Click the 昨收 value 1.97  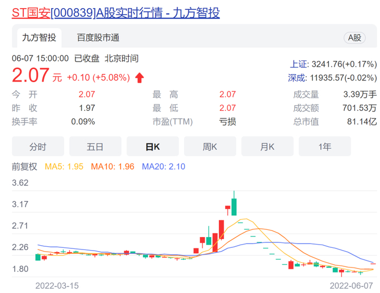pyautogui.click(x=87, y=108)
